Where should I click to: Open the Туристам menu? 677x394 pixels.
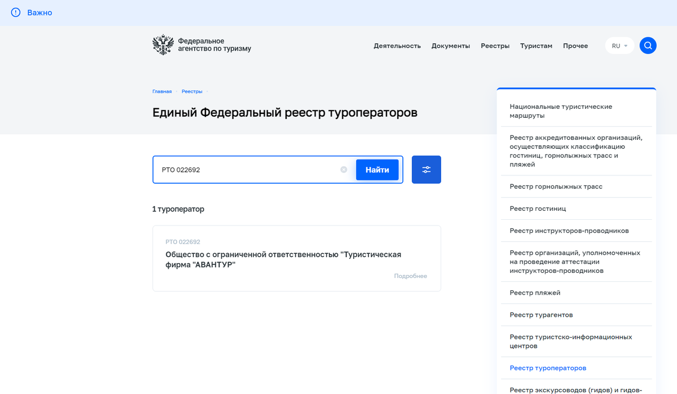point(536,46)
